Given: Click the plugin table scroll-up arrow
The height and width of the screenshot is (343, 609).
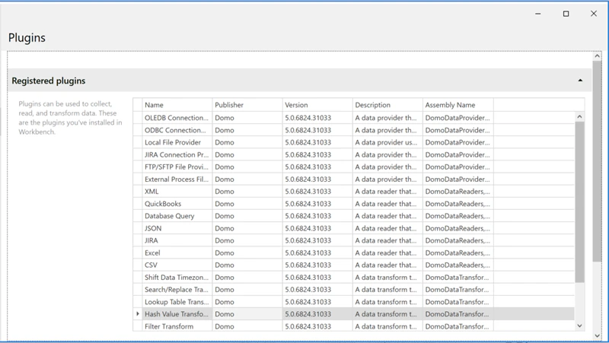Looking at the screenshot, I should 579,117.
